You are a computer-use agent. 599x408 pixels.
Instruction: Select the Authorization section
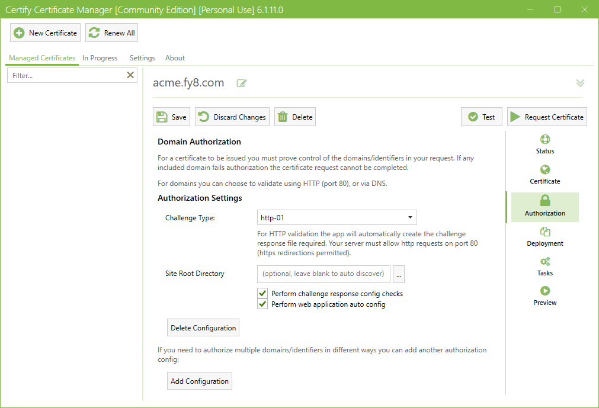tap(544, 207)
